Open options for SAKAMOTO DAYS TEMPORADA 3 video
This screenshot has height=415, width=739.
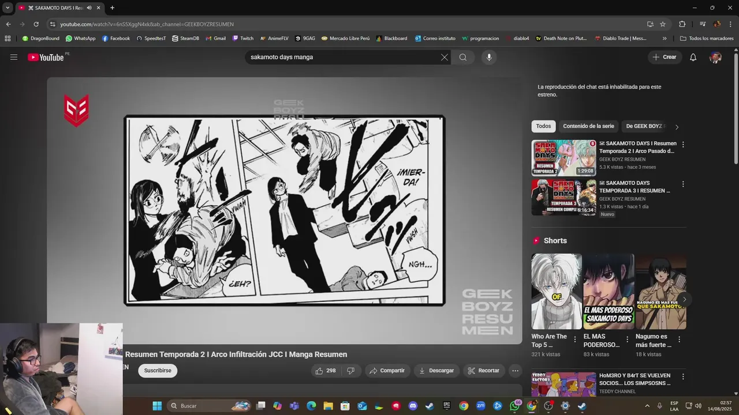point(683,184)
